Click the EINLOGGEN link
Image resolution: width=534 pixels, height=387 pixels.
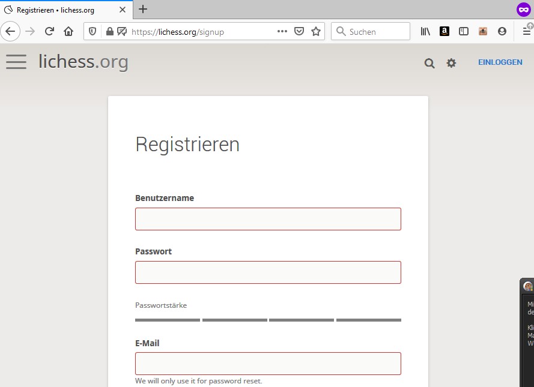500,62
